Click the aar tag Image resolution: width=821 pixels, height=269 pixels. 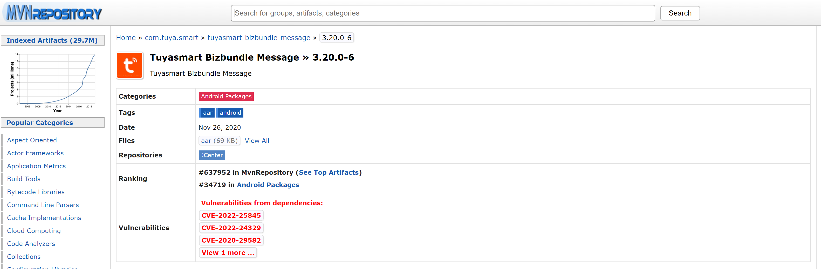coord(207,113)
